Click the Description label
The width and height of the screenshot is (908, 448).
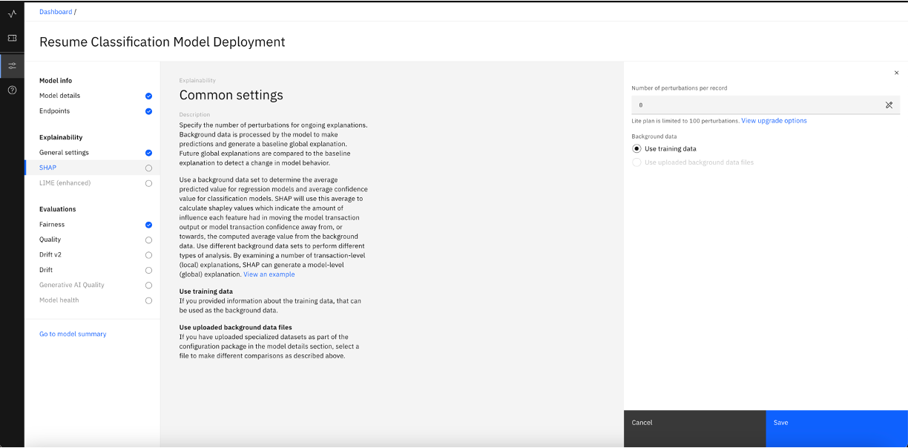pyautogui.click(x=194, y=115)
